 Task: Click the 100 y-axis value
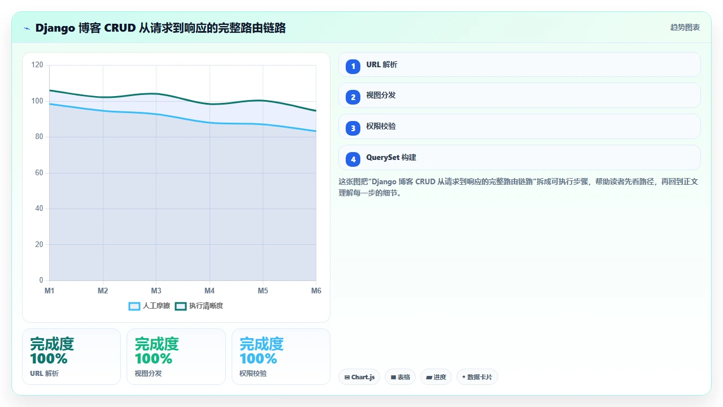(37, 101)
